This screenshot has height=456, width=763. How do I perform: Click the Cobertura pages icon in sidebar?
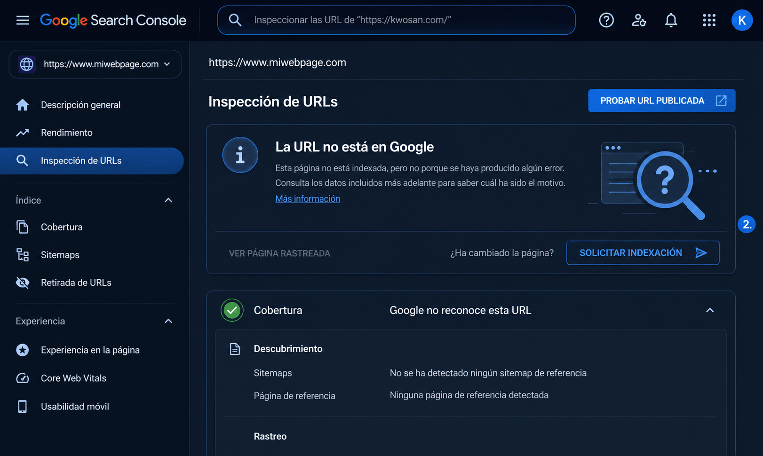(x=22, y=227)
